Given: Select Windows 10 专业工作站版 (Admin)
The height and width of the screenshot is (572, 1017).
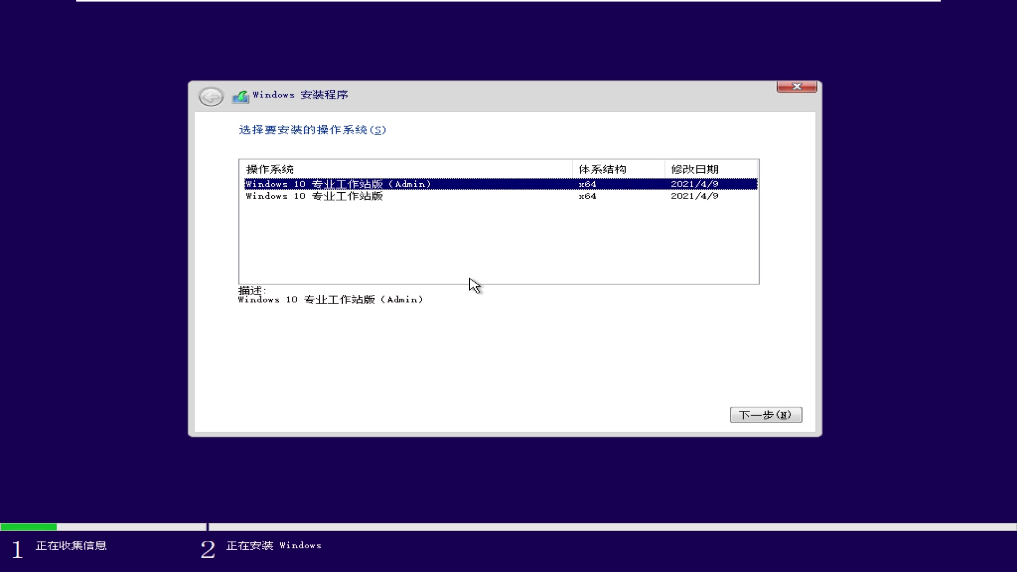Looking at the screenshot, I should [x=499, y=183].
